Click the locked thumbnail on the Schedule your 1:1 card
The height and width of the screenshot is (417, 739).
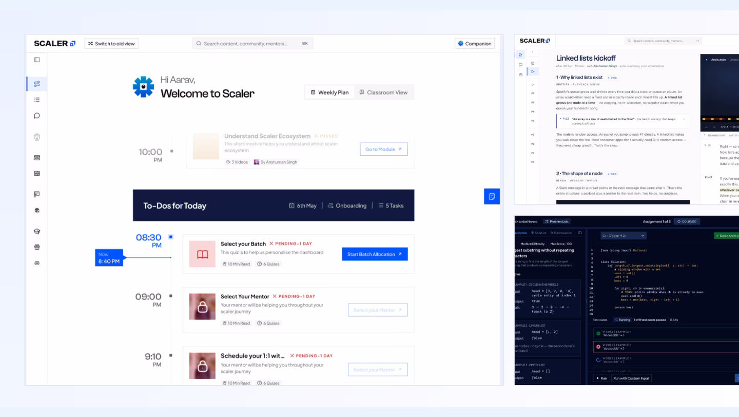[x=203, y=366]
